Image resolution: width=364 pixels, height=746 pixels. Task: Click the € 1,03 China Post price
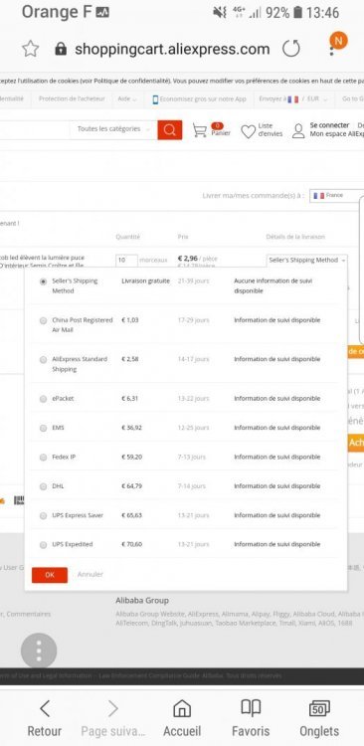(x=130, y=320)
